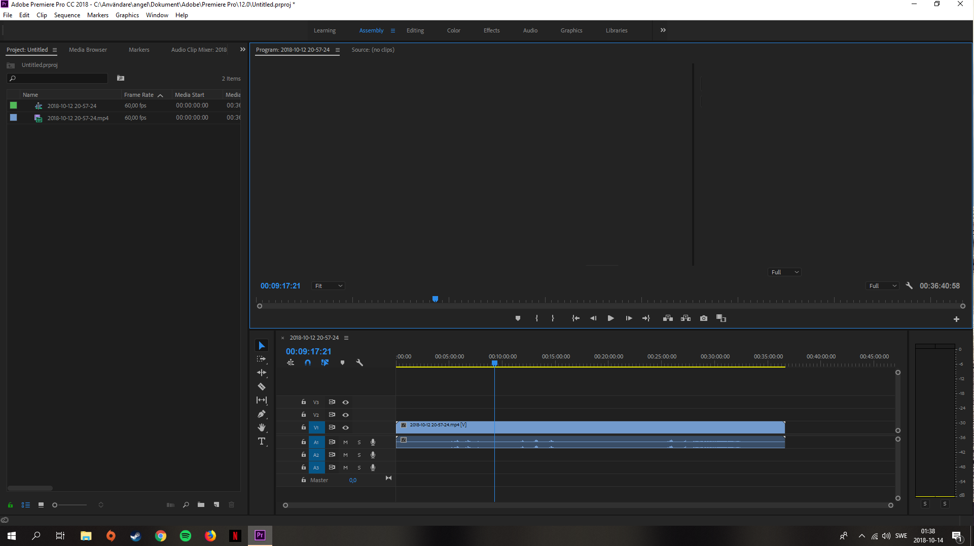Click Go to In point
The height and width of the screenshot is (546, 974).
coord(575,318)
